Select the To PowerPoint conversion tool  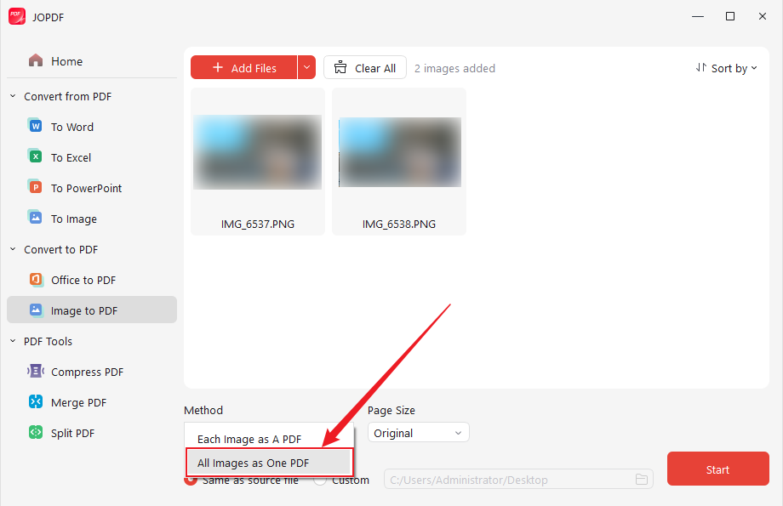pyautogui.click(x=85, y=187)
